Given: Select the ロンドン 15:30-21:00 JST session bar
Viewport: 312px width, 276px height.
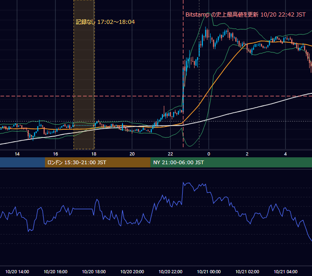Looking at the screenshot, I should (98, 162).
